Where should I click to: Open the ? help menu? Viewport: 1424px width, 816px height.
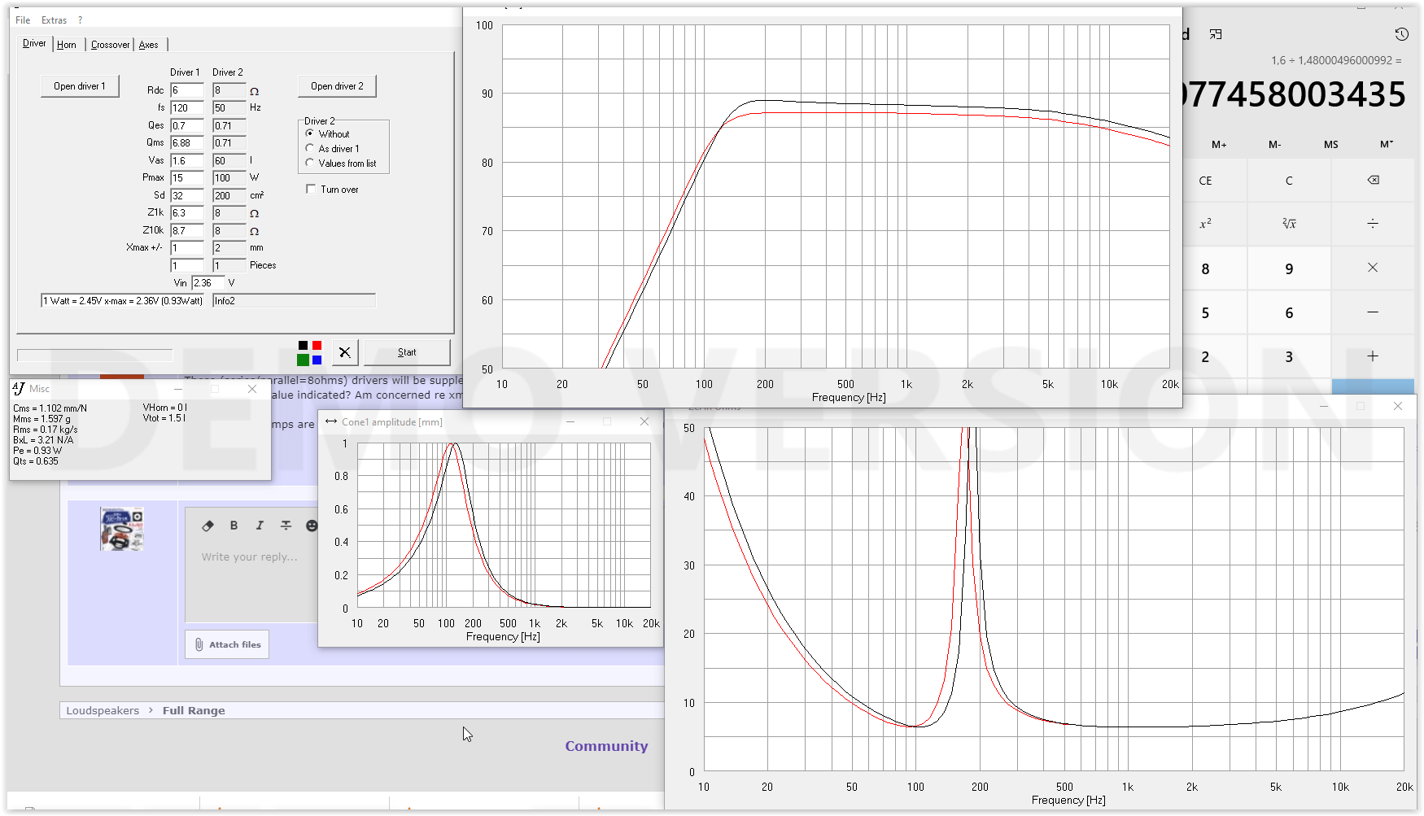tap(80, 20)
